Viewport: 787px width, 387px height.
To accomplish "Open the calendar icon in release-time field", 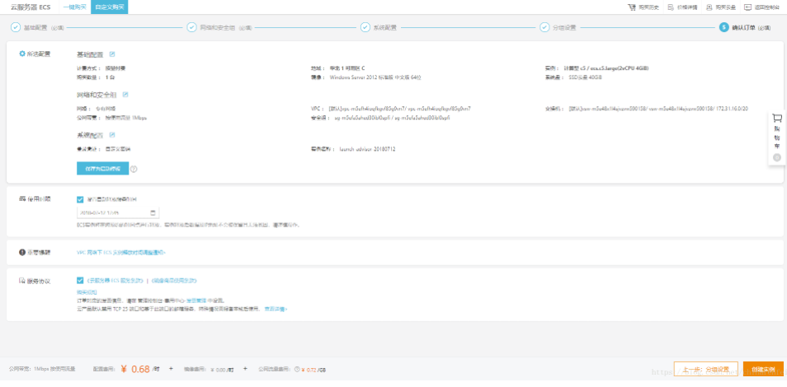I will pyautogui.click(x=153, y=213).
